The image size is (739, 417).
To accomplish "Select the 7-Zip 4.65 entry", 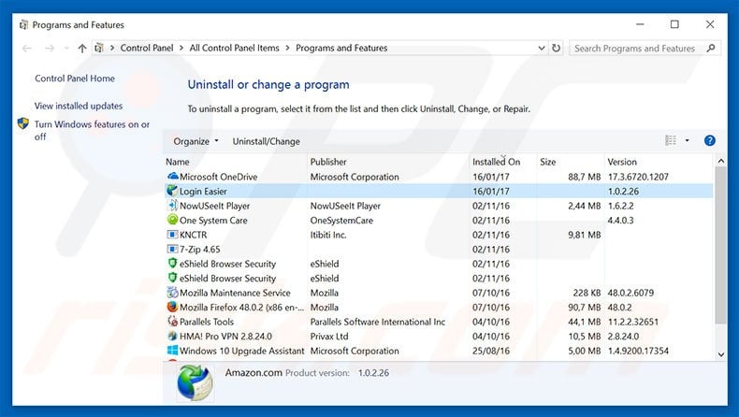I will pos(199,249).
